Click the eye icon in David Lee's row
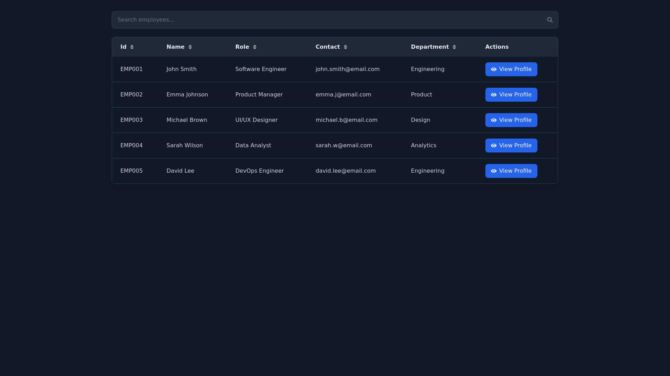The image size is (670, 376). (494, 171)
